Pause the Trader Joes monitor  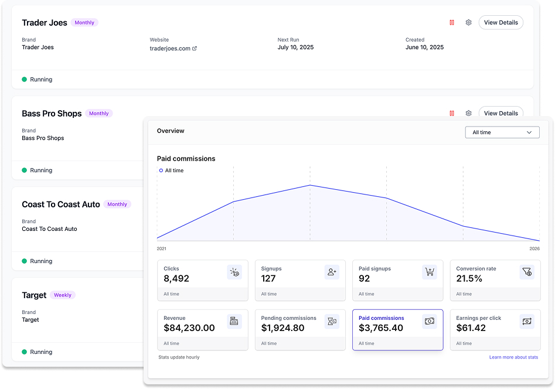pyautogui.click(x=452, y=23)
